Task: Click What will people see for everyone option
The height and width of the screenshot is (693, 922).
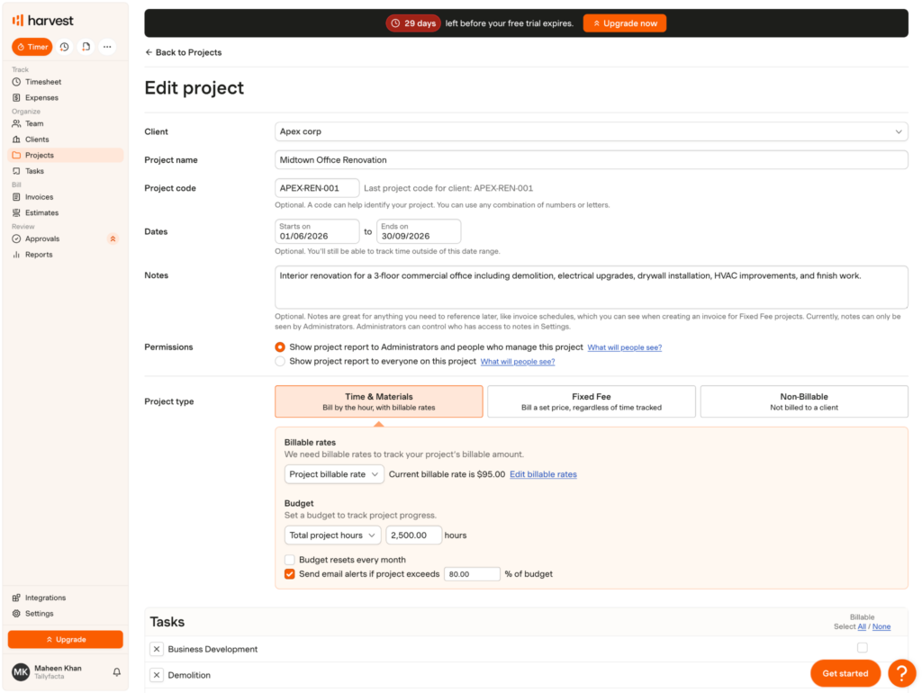Action: [518, 362]
